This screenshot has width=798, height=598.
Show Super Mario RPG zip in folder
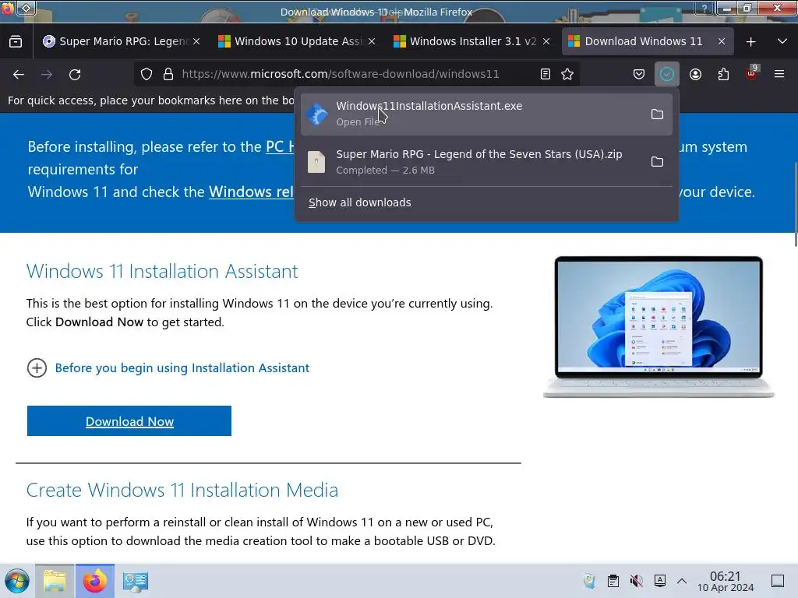(x=657, y=162)
